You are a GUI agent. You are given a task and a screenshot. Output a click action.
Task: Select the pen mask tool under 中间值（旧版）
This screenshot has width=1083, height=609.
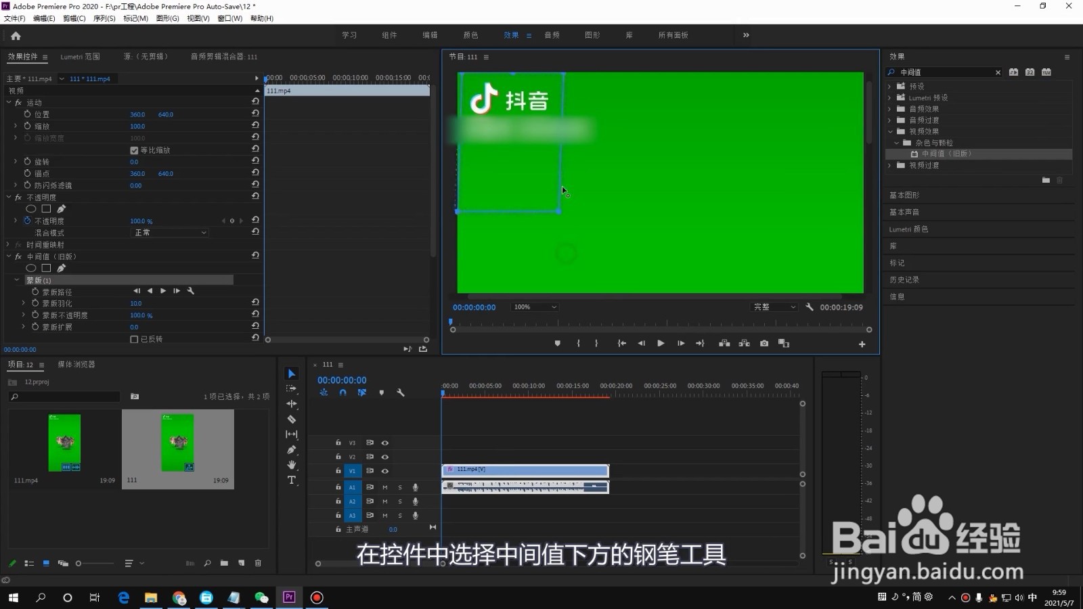pyautogui.click(x=61, y=268)
